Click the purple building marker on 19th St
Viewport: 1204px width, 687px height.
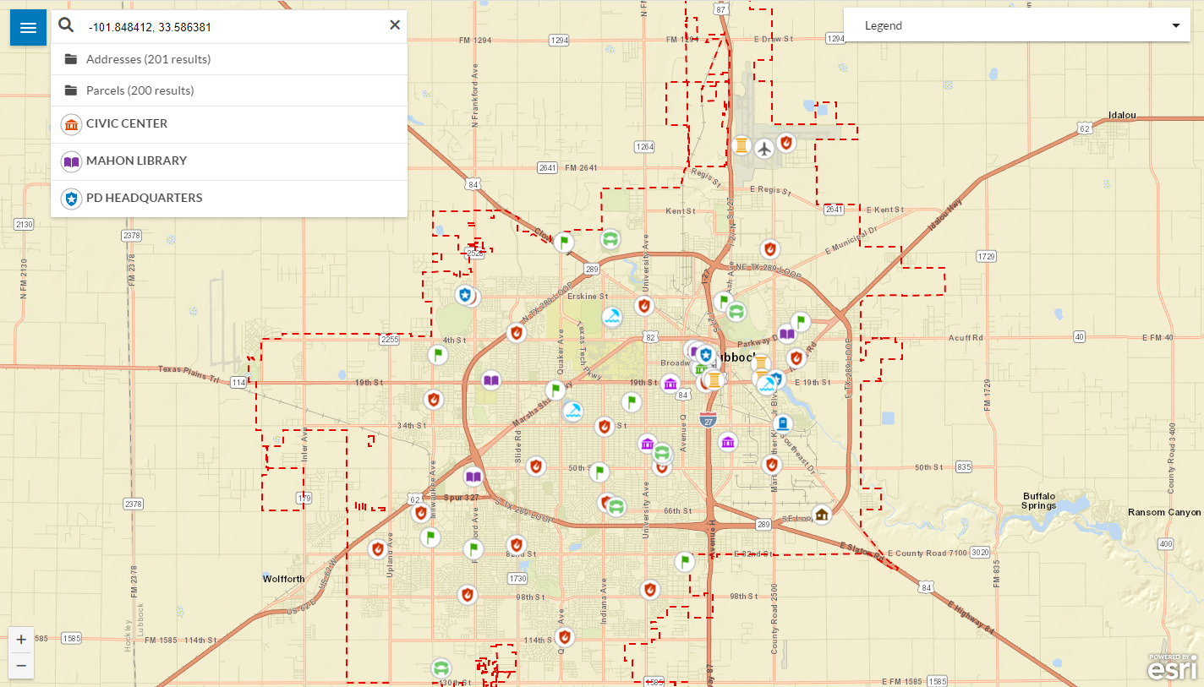tap(670, 384)
